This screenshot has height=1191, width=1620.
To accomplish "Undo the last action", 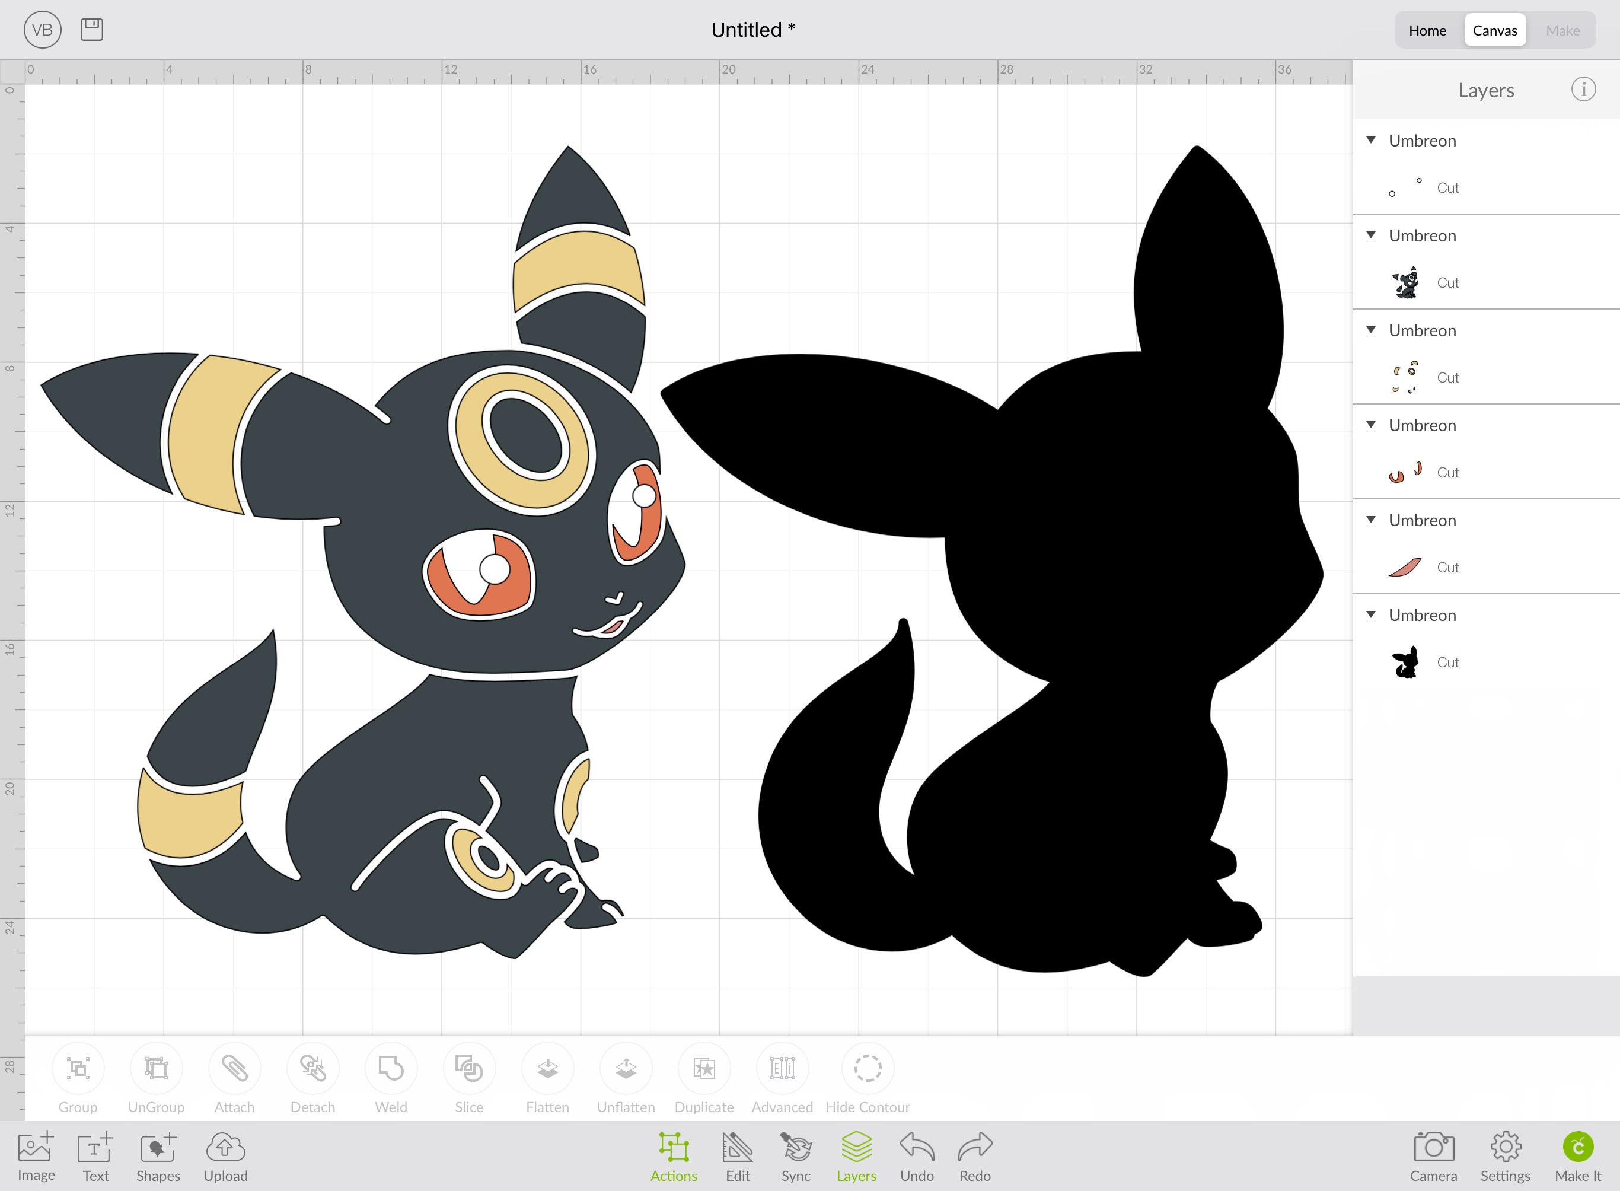I will (x=917, y=1157).
